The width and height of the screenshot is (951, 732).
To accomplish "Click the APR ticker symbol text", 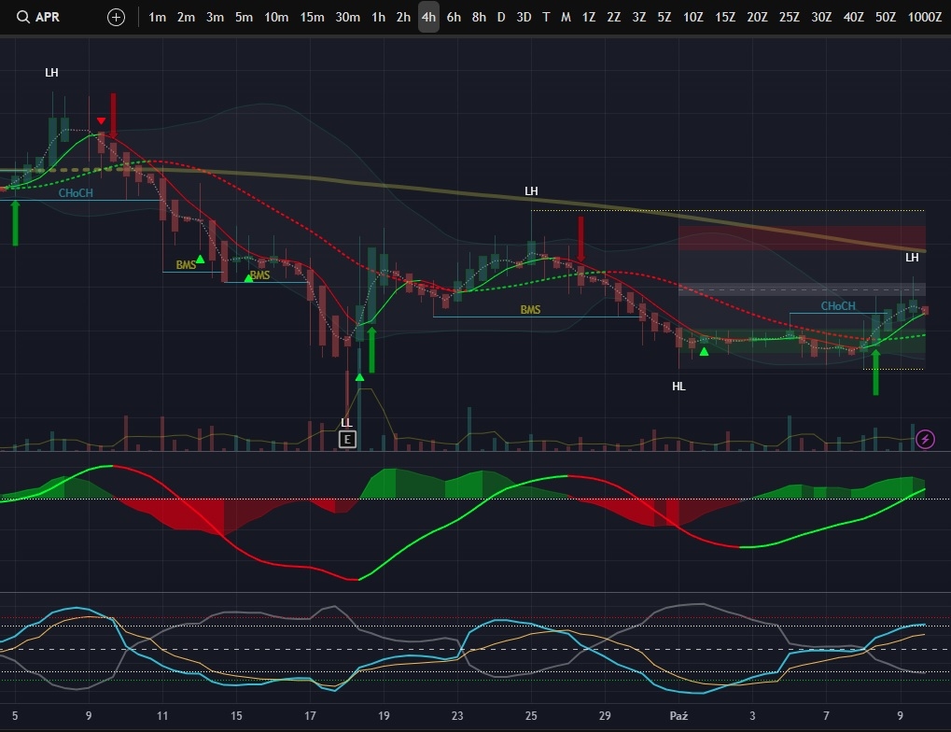I will coord(48,17).
